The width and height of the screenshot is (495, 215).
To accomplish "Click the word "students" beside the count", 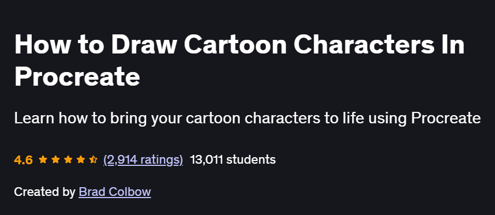I will [251, 159].
